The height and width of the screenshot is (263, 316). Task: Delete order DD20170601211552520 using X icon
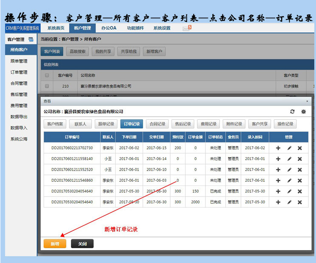click(299, 170)
